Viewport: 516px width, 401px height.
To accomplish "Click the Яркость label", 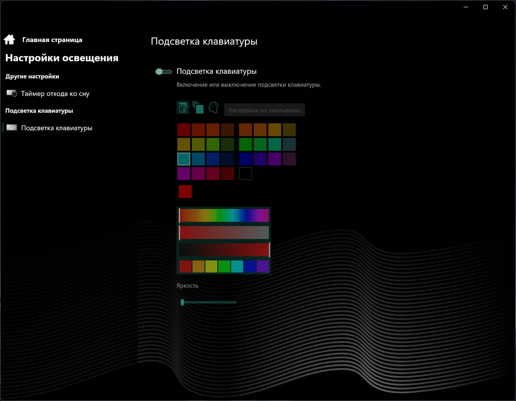I will point(187,286).
